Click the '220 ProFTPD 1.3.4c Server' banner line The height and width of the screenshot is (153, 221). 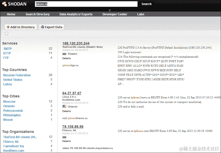(164, 48)
